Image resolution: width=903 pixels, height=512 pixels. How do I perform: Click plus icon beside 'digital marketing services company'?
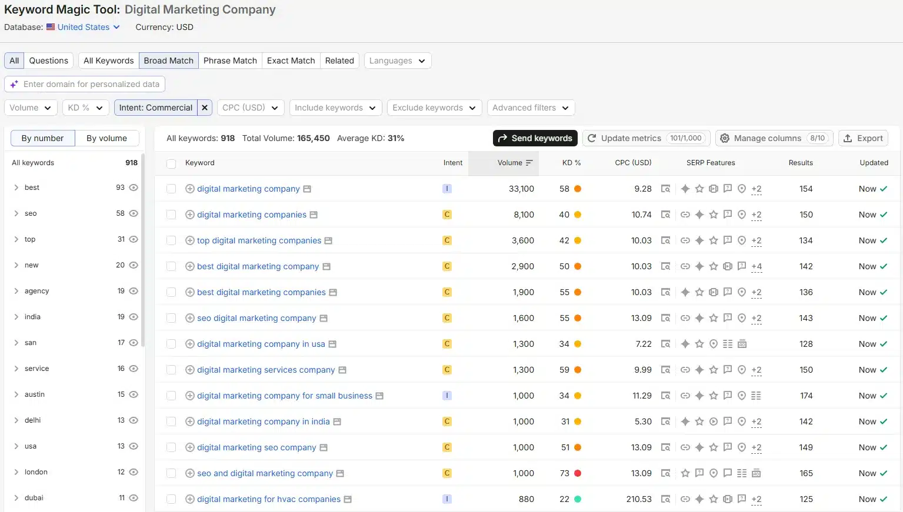click(x=189, y=370)
